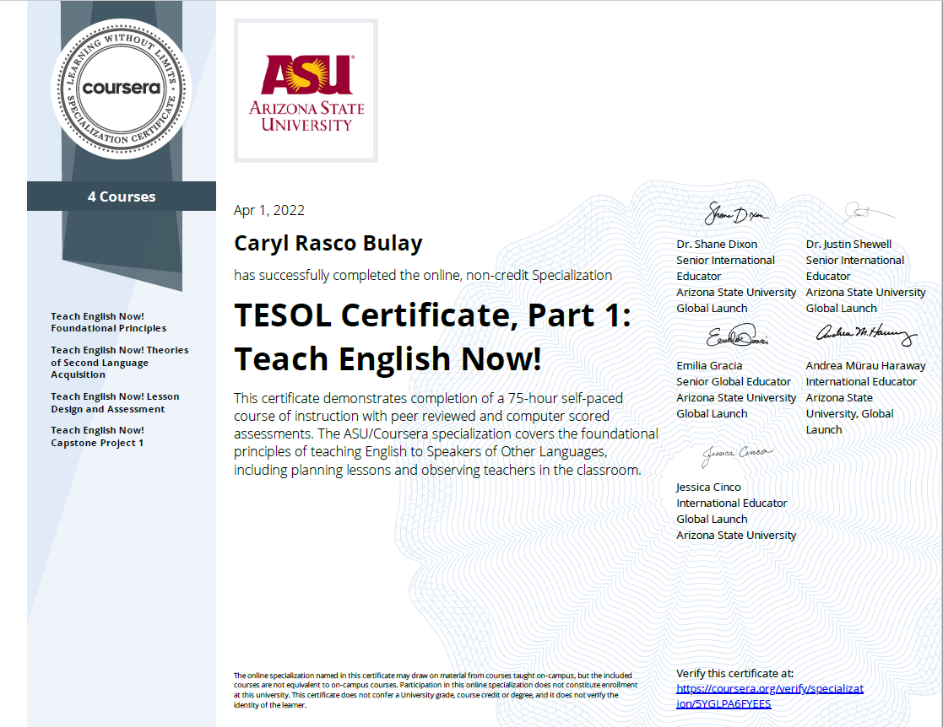Viewport: 943px width, 727px height.
Task: Click the Arizona State University logo
Action: (x=306, y=91)
